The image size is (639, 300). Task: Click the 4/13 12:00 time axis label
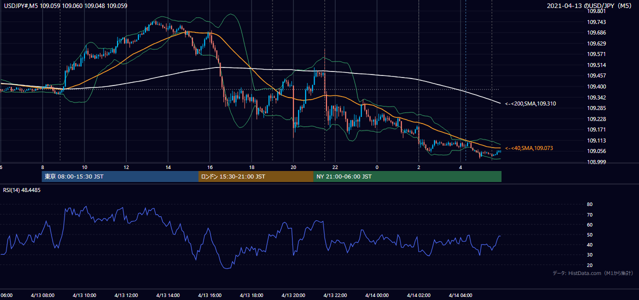tap(126, 295)
